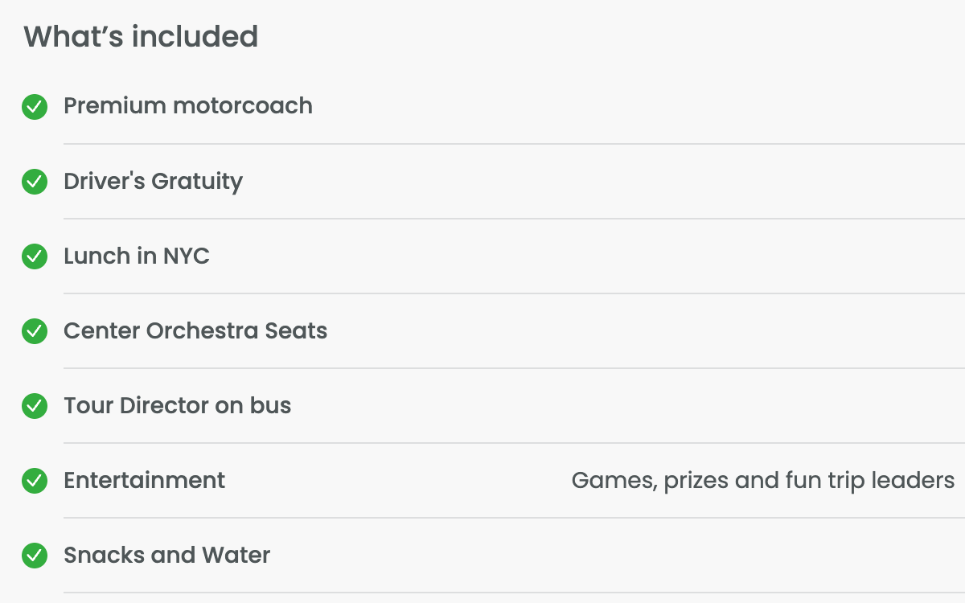The image size is (965, 603).
Task: Select the check icon for Center Orchestra Seats
Action: [x=35, y=330]
